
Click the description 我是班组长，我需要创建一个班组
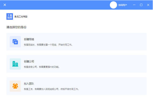coord(48,45)
